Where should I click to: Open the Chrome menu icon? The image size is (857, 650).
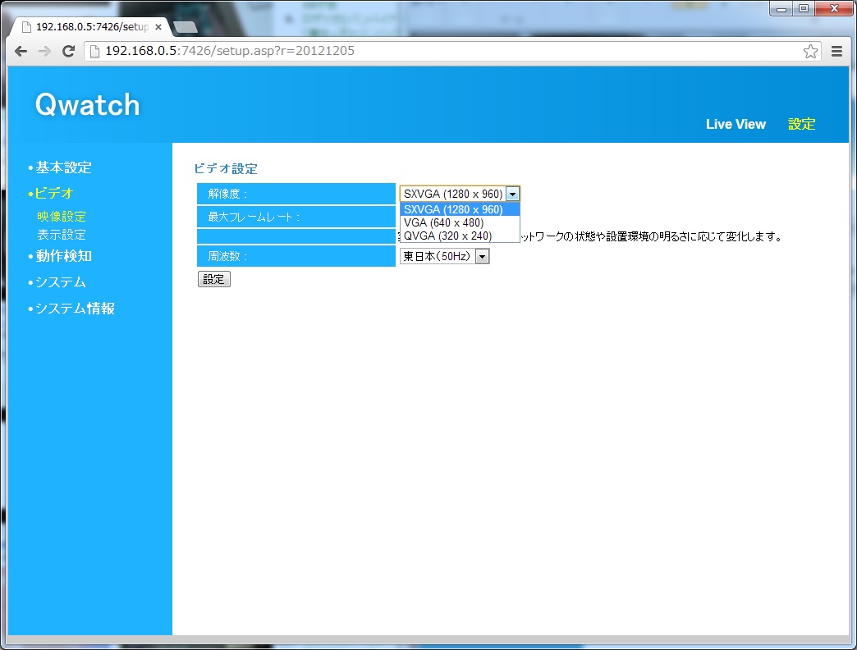click(836, 52)
